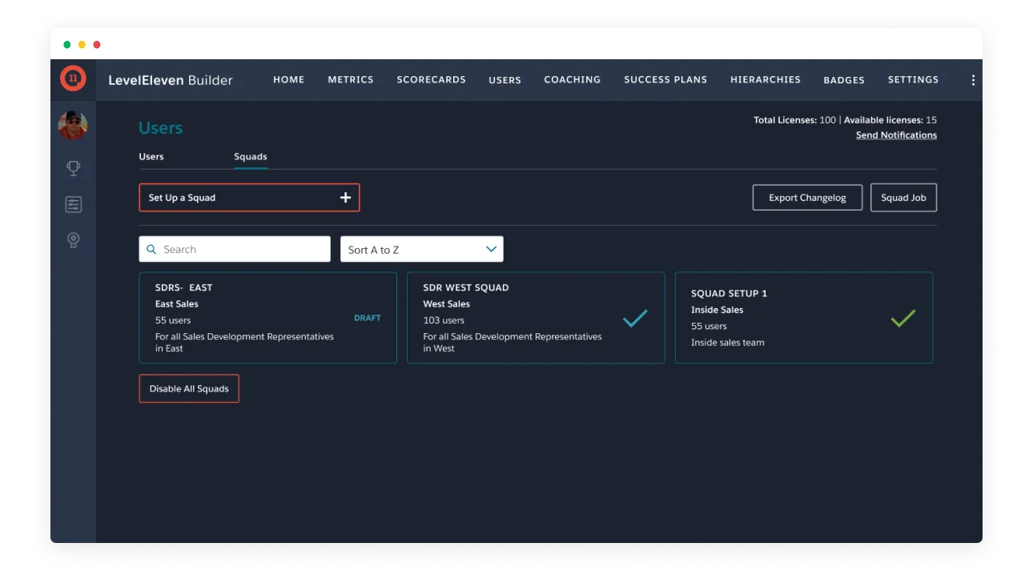The height and width of the screenshot is (571, 1033).
Task: Click the blue checkmark on SDR West Squad
Action: pyautogui.click(x=635, y=318)
